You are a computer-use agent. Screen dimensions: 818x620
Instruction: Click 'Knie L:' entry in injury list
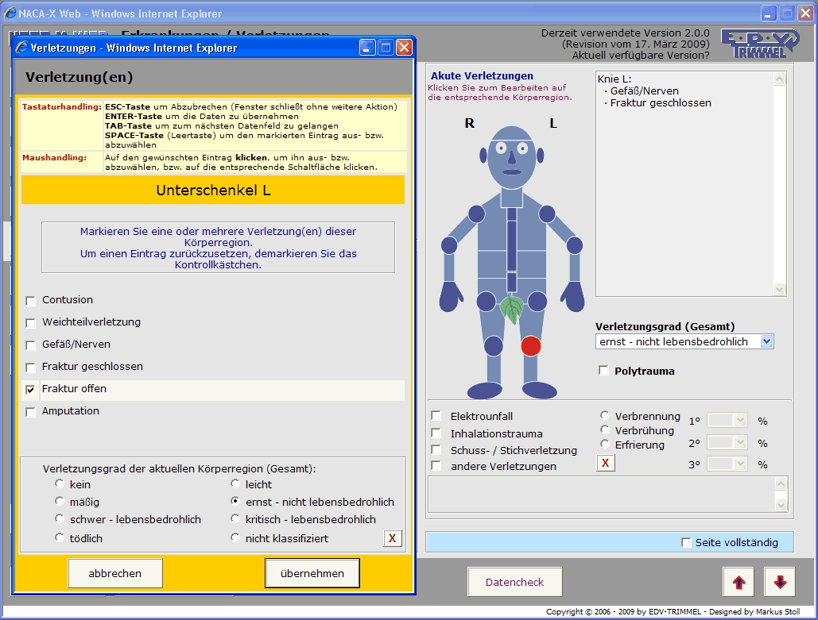tap(614, 79)
